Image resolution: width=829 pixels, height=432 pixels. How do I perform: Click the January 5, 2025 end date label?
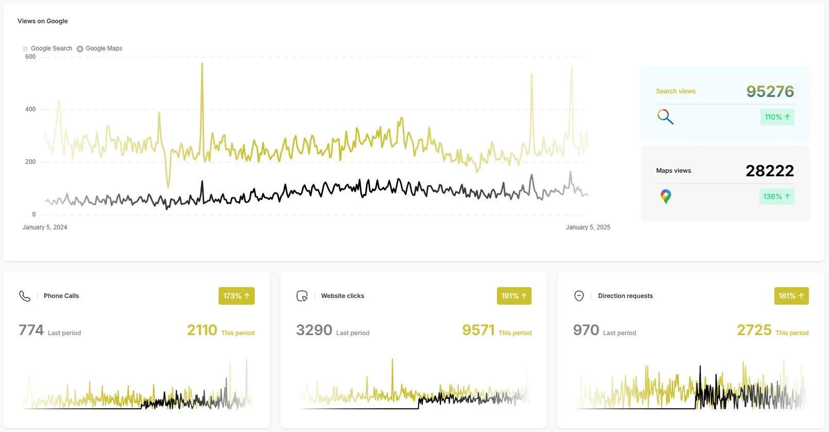(588, 227)
